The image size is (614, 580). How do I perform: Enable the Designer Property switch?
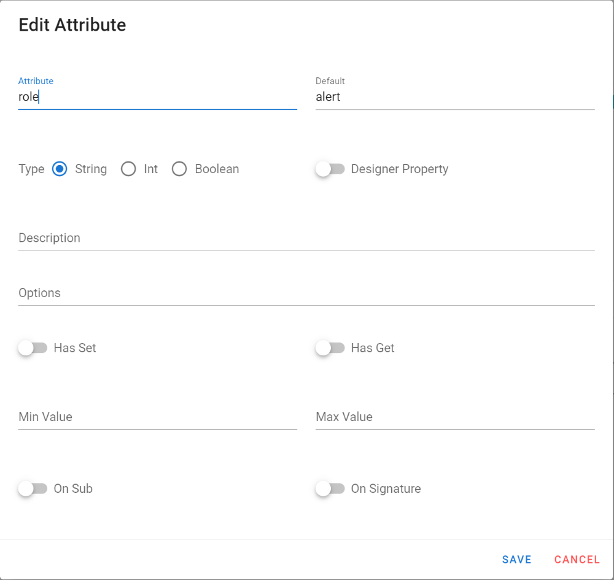point(330,169)
